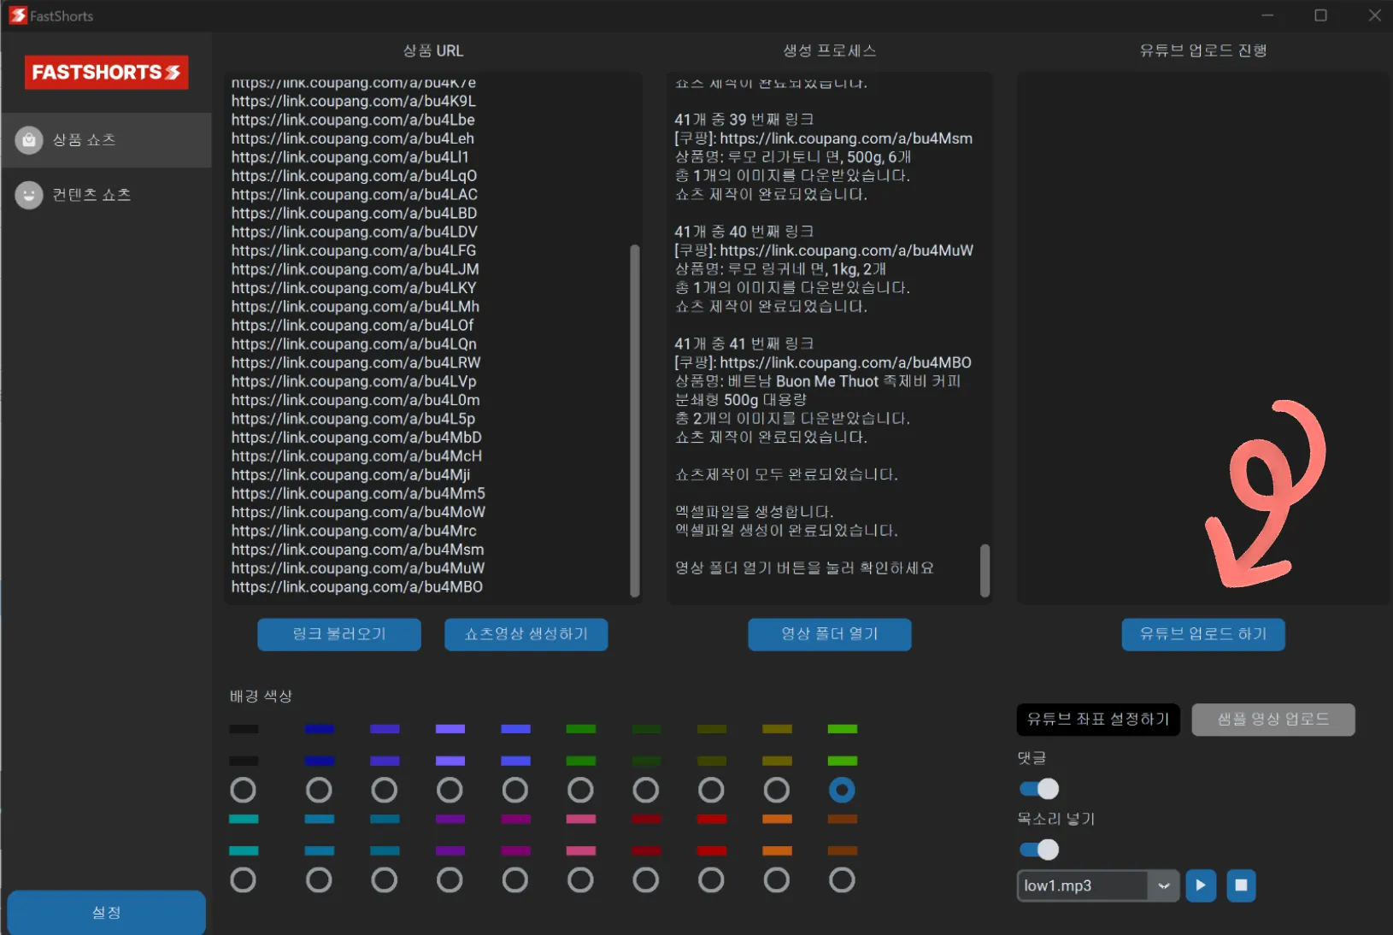Open the video folder with 영상 폴더 열기
Image resolution: width=1393 pixels, height=935 pixels.
click(830, 634)
